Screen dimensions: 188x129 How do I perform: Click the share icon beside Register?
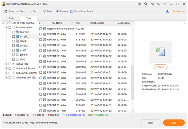167,11
